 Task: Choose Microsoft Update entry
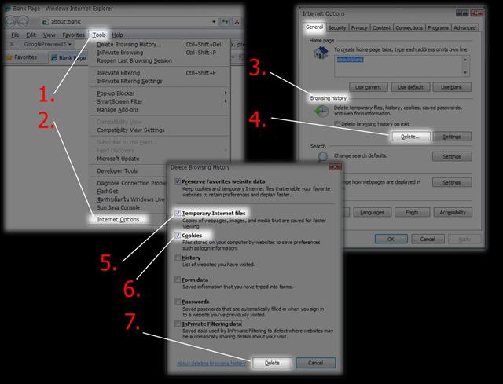[x=118, y=159]
